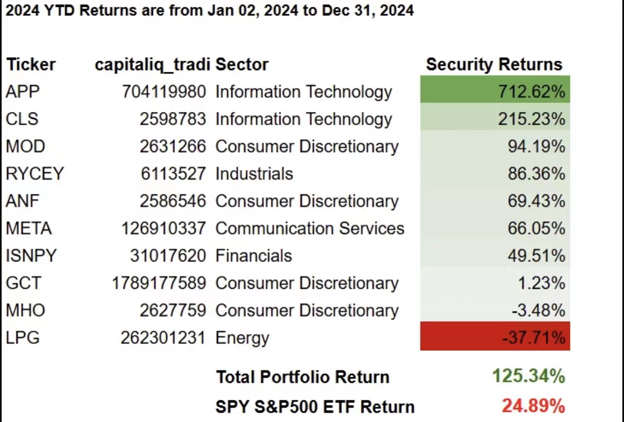Select the 125.34% total portfolio return value
Viewport: 624px width, 422px height.
[x=528, y=377]
